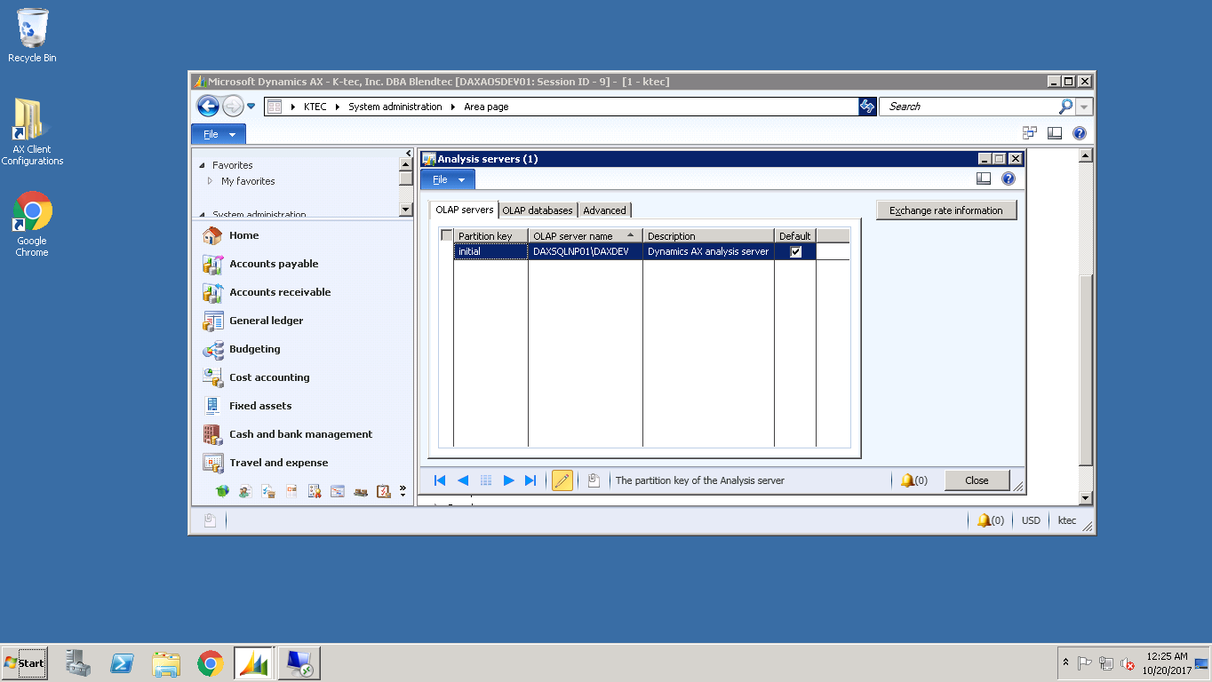The height and width of the screenshot is (682, 1212).
Task: Click the Default column header
Action: coord(795,236)
